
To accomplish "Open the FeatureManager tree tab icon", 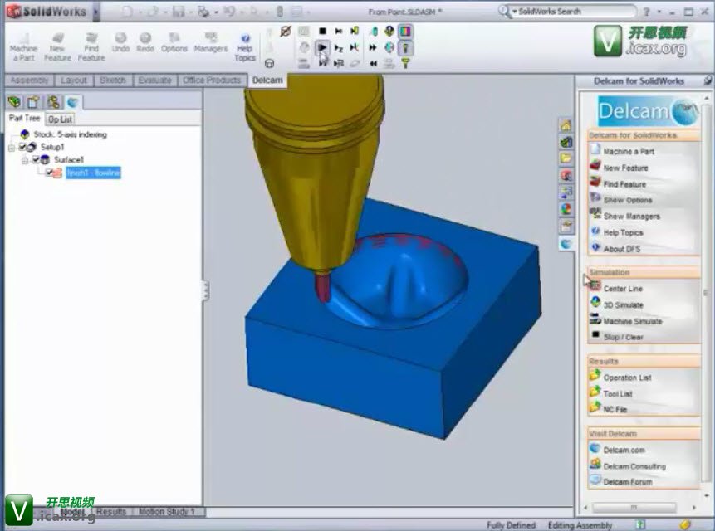I will [14, 101].
